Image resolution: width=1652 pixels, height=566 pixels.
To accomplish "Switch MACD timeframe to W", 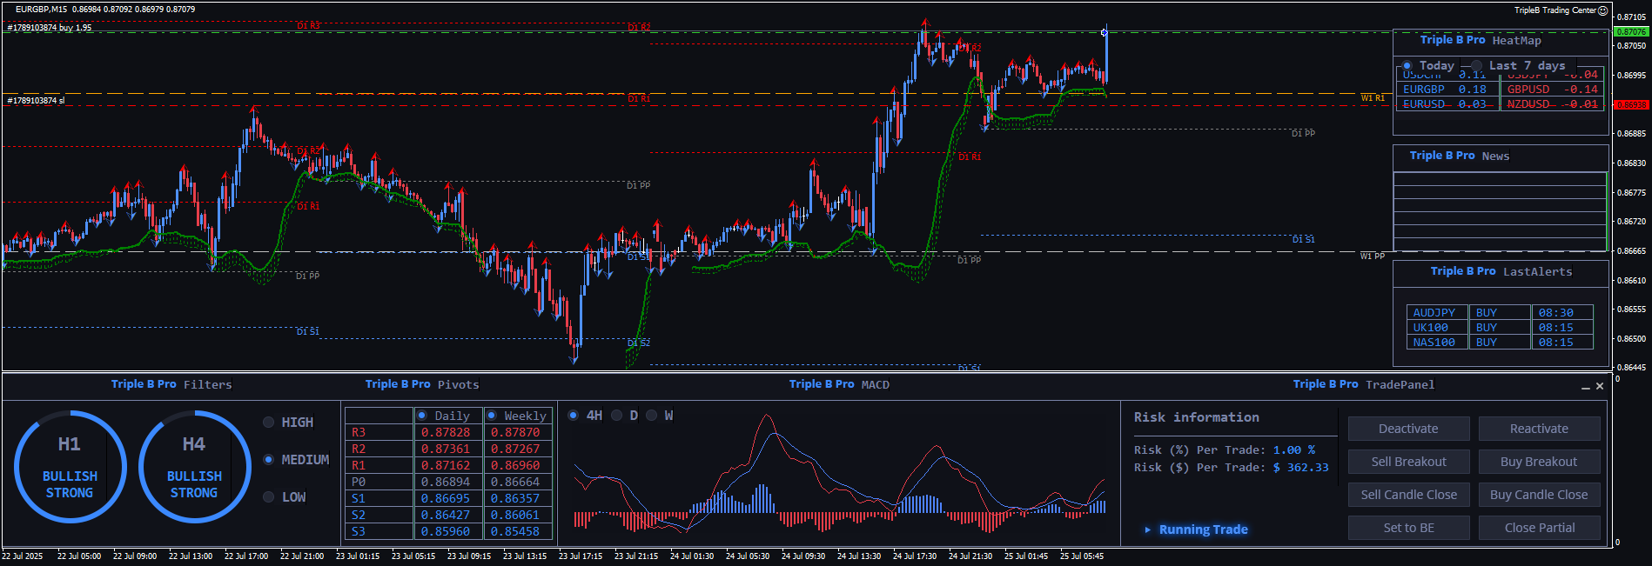I will point(652,416).
